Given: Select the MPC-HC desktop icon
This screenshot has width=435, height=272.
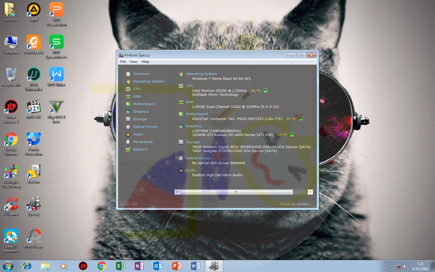Looking at the screenshot, I should point(34,109).
